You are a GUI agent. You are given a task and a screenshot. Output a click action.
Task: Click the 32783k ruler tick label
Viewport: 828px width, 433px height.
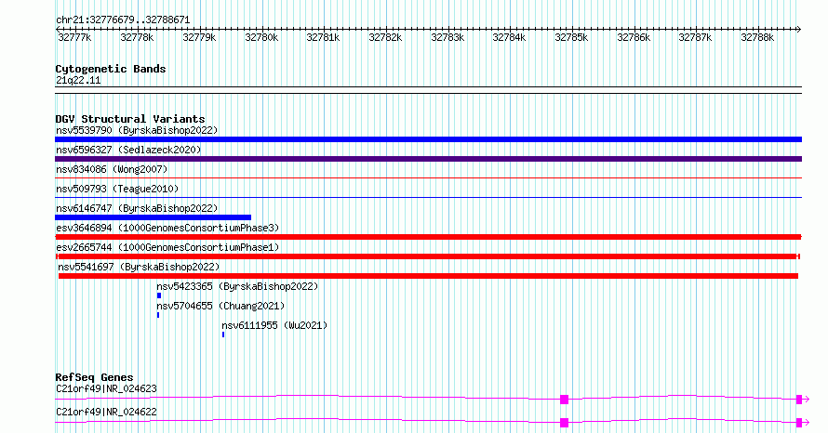point(447,37)
